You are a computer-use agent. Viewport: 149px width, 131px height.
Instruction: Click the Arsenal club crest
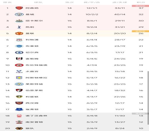point(19,8)
